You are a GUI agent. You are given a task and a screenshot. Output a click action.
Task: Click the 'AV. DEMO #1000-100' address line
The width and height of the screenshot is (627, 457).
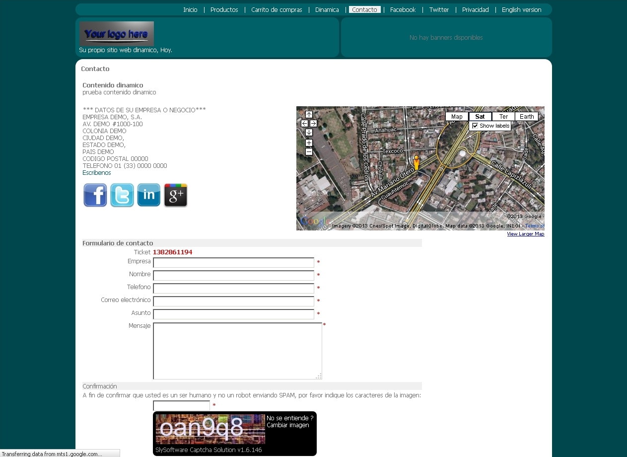pos(113,124)
